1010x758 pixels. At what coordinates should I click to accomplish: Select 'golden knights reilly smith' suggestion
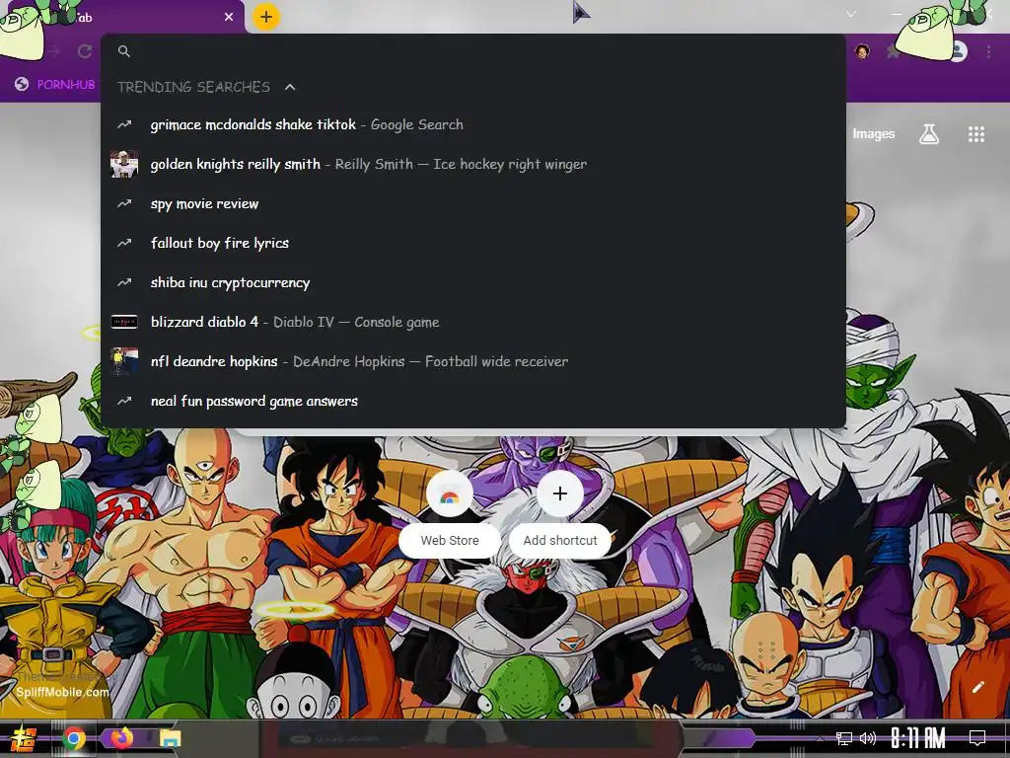point(472,164)
